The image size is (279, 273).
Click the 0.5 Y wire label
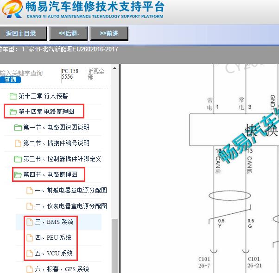(x=221, y=223)
